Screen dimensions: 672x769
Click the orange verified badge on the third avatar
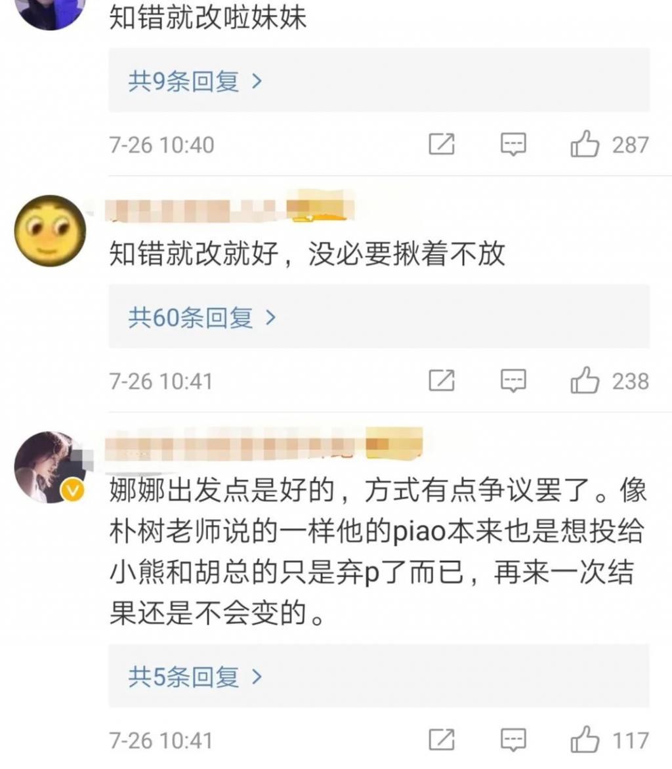click(72, 489)
